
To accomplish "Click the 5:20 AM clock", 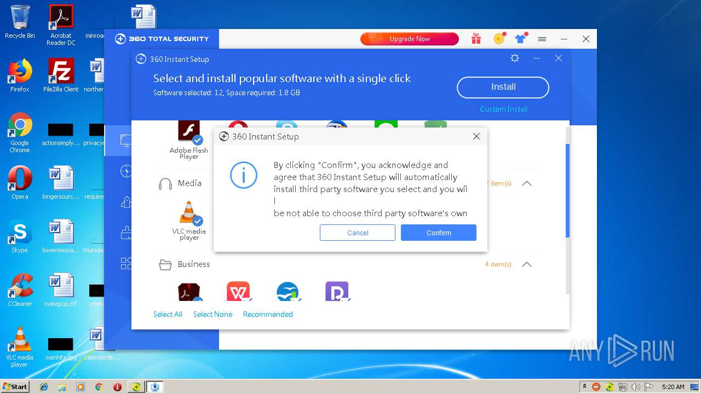I will tap(673, 387).
